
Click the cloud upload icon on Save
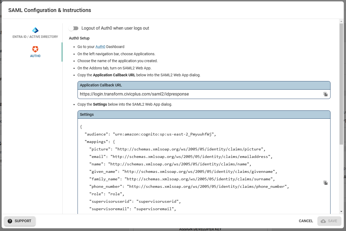click(x=323, y=221)
